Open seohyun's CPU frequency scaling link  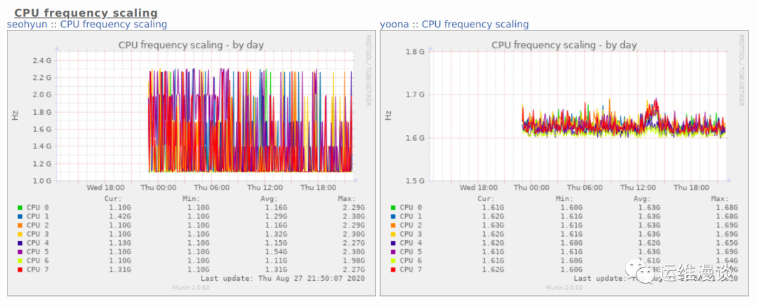pyautogui.click(x=114, y=24)
